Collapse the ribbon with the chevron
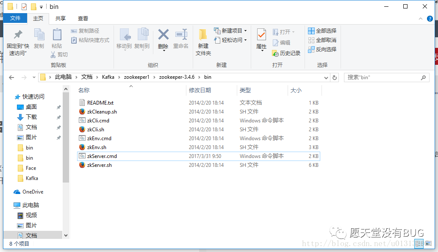 coord(420,19)
